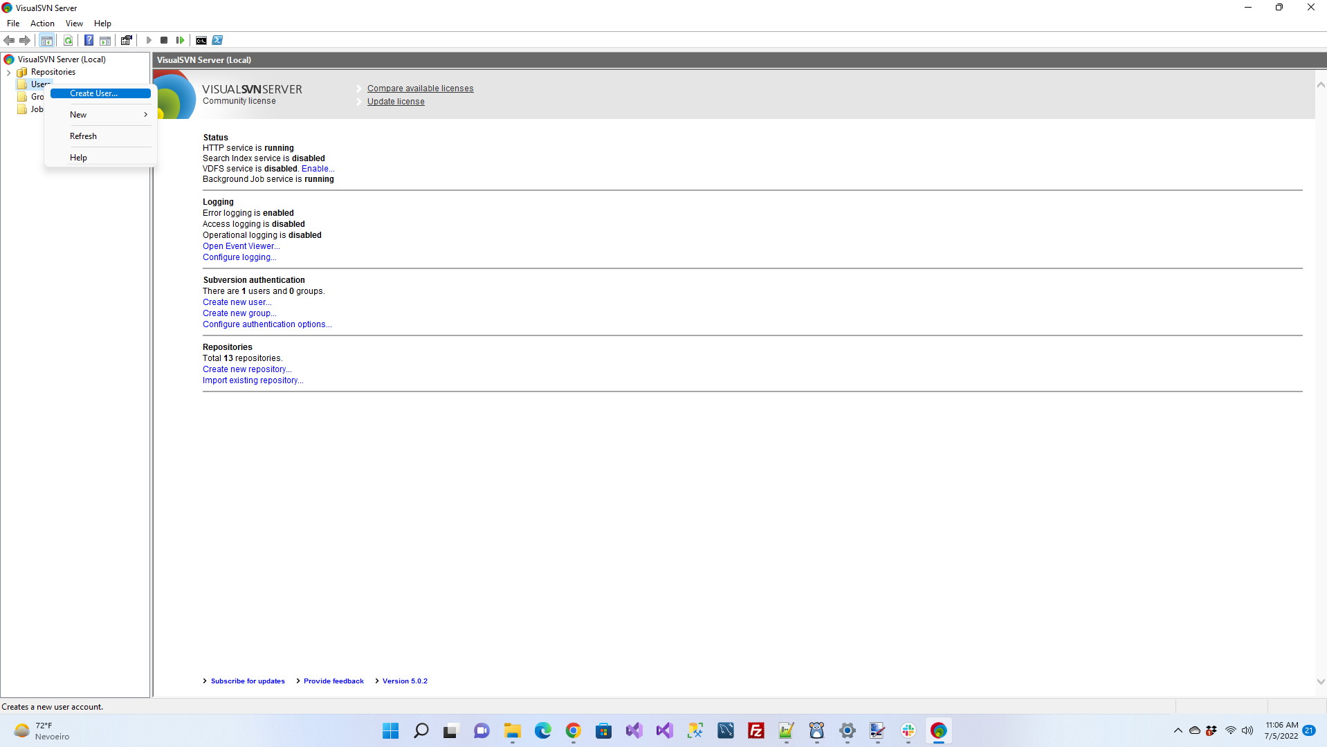
Task: Click the green Restart service icon
Action: click(x=180, y=40)
